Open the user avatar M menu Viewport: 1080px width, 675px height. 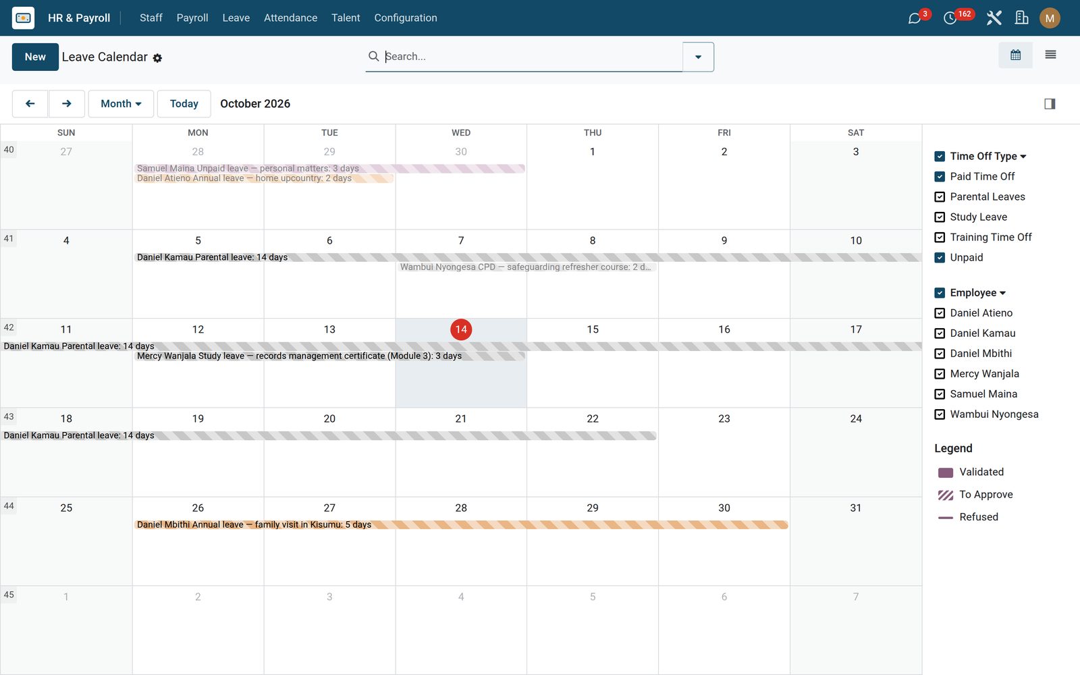pyautogui.click(x=1050, y=18)
